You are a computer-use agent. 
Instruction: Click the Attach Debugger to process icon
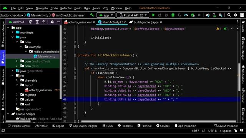tap(193, 15)
